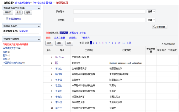This screenshot has height=112, width=179.
Task: Open scholar 顾曰国's profile
Action: [x=58, y=74]
